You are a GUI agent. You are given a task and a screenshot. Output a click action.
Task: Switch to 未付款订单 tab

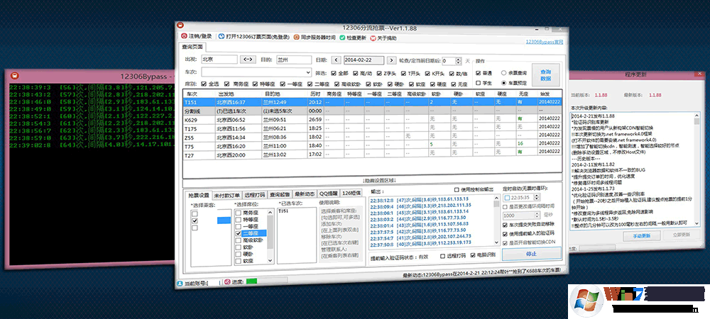click(x=227, y=193)
